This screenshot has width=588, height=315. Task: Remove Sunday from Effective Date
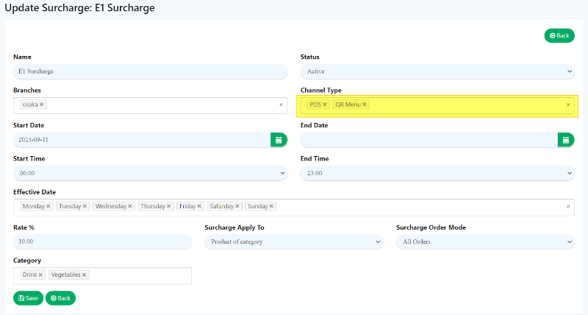[x=271, y=206]
